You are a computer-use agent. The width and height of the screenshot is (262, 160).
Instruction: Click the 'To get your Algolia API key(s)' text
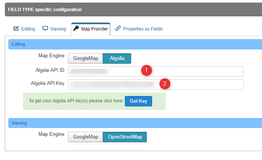pyautogui.click(x=76, y=101)
